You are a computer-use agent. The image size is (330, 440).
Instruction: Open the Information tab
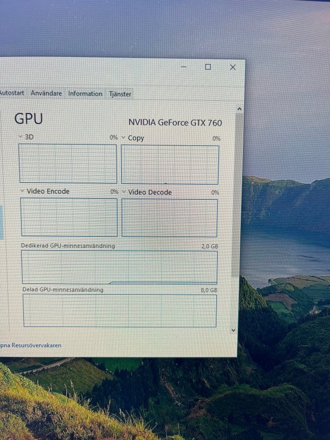[x=85, y=93]
